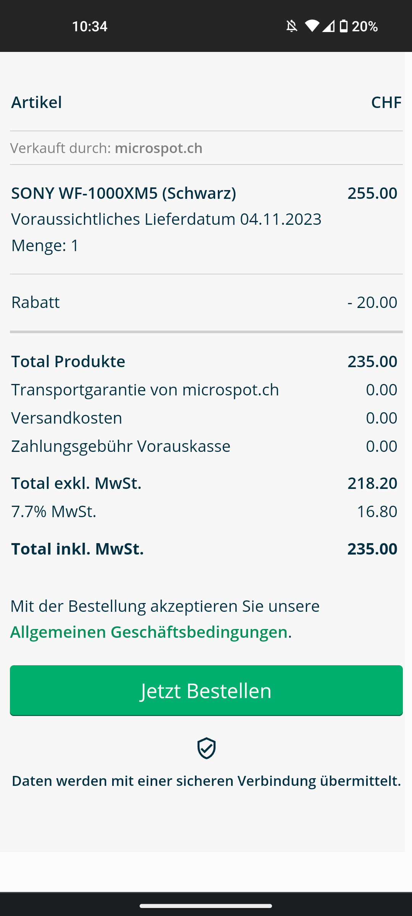Tap the secure connection shield icon

click(206, 748)
